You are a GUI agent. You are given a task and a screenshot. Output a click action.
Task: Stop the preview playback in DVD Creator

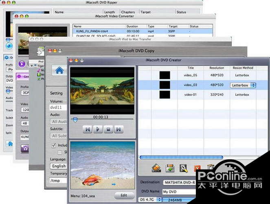coord(108,129)
